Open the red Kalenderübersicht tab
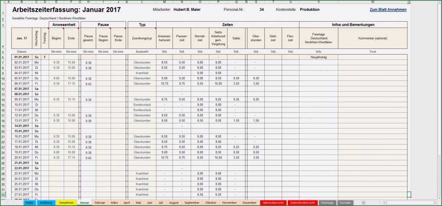 point(302,203)
